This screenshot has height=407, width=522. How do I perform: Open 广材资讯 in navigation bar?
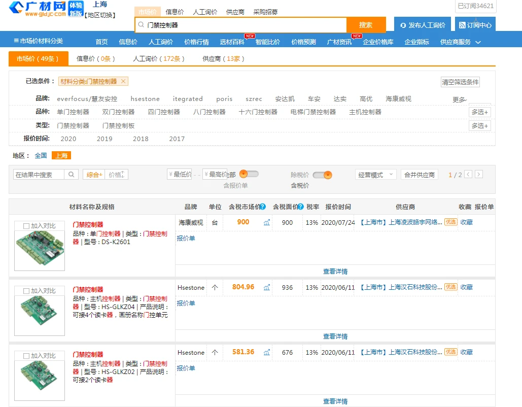[339, 42]
